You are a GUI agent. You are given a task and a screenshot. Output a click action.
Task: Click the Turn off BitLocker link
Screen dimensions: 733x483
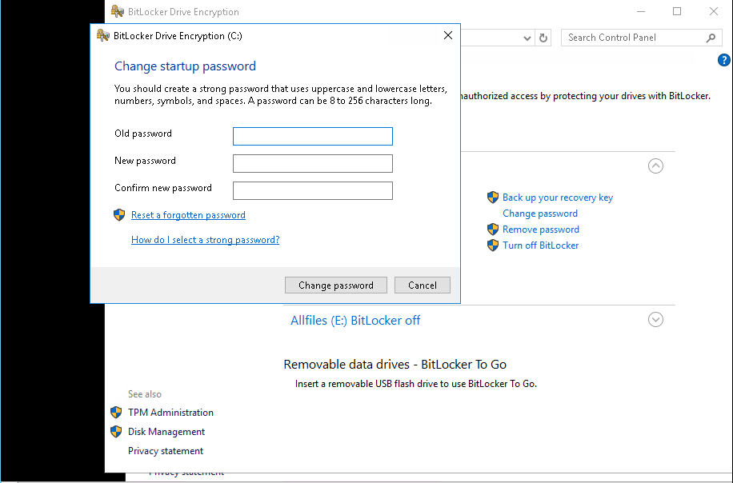click(540, 245)
